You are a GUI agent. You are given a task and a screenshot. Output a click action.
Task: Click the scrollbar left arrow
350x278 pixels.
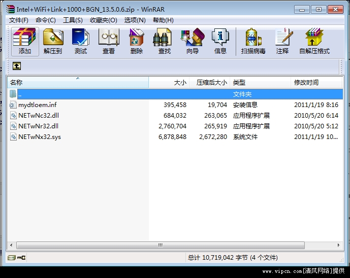tap(11, 245)
